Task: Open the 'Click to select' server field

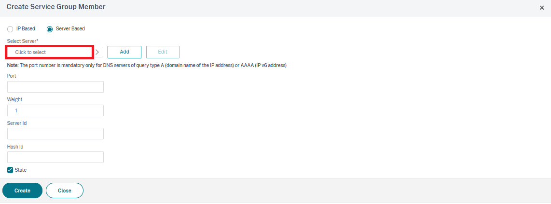Action: coord(50,52)
